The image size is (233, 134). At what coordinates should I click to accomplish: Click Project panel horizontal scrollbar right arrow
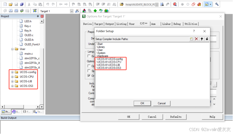point(38,107)
